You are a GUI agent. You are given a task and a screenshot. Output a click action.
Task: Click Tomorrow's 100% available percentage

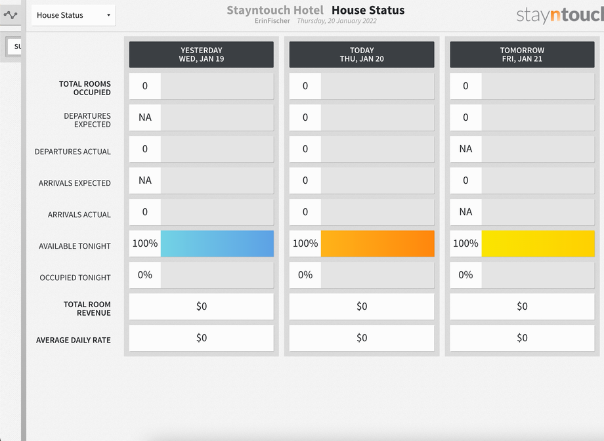465,244
